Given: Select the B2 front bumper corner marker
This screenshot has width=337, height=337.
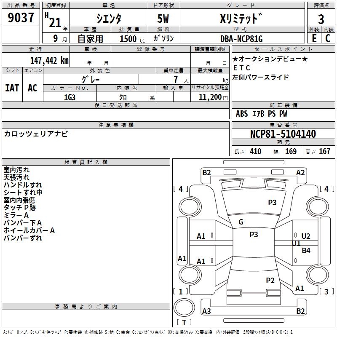Looking at the screenshot, I should click(206, 173).
